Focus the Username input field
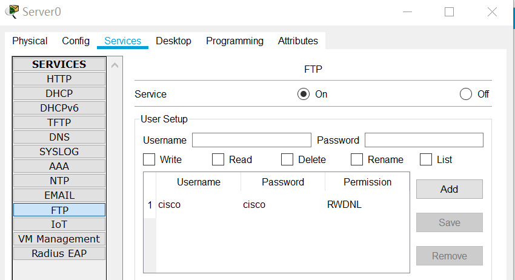 click(251, 140)
